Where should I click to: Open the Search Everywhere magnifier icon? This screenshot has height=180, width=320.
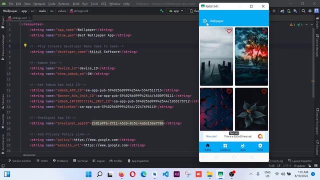point(303,11)
